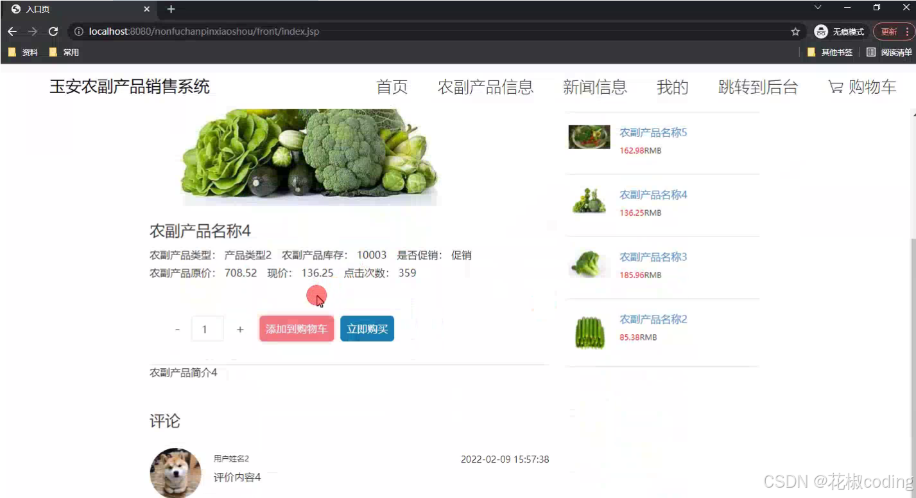Click the 产品类型2 type value
Screen dimensions: 916x498
[x=248, y=255]
